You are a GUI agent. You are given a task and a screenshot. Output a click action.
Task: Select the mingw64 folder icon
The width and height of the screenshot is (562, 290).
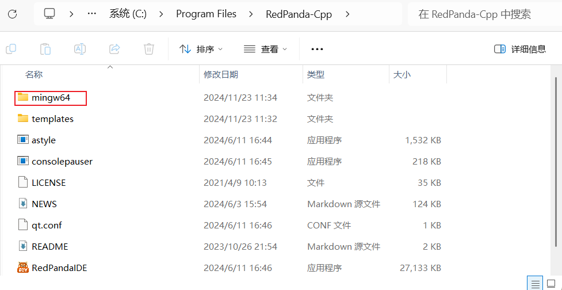23,97
